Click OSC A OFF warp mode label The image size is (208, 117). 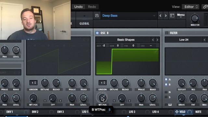tap(53, 105)
